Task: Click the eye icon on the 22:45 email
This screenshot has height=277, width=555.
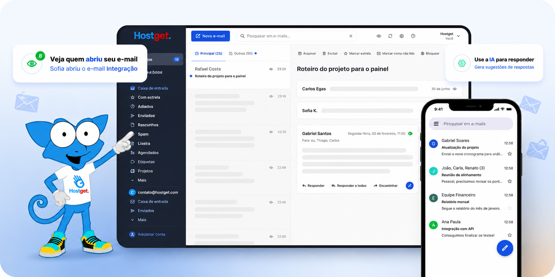Action: 271,202
